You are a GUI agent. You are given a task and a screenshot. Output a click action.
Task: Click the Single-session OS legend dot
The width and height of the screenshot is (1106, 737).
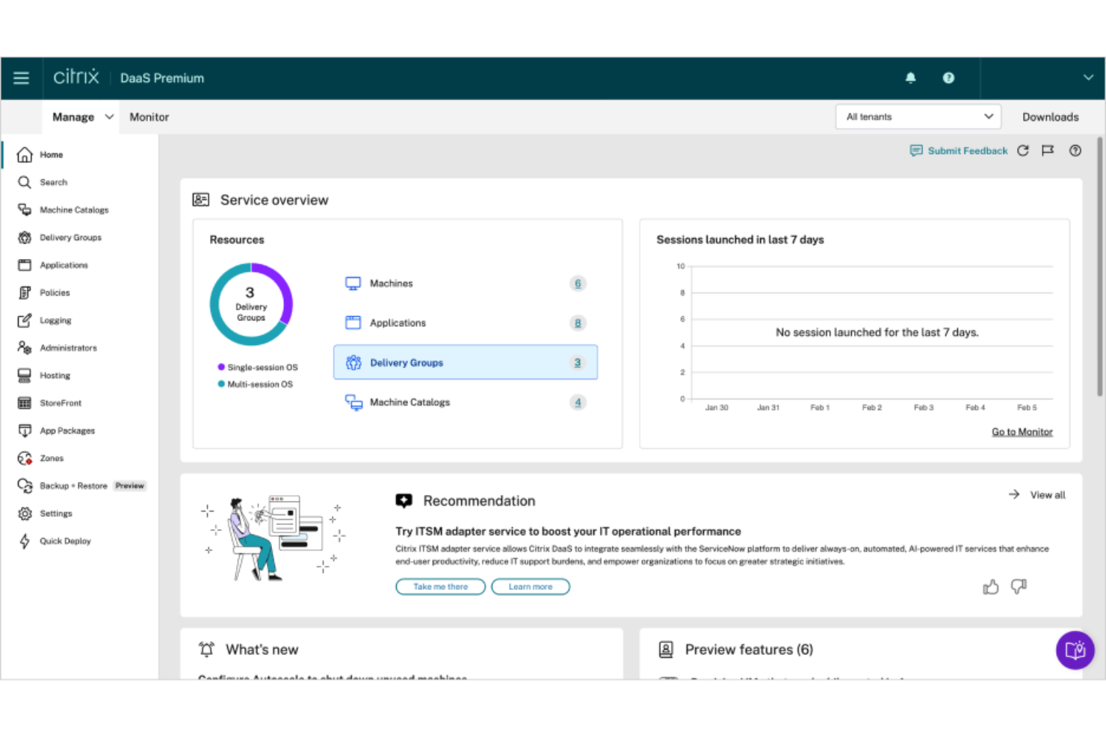221,367
